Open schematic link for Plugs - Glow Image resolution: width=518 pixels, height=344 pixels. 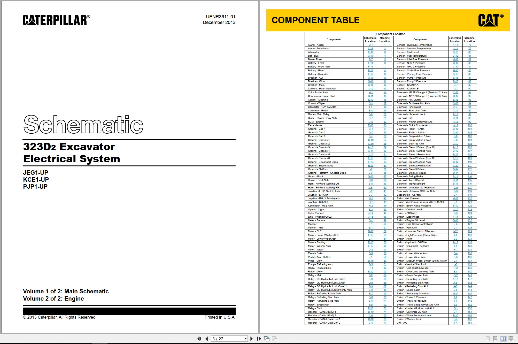coord(370,261)
